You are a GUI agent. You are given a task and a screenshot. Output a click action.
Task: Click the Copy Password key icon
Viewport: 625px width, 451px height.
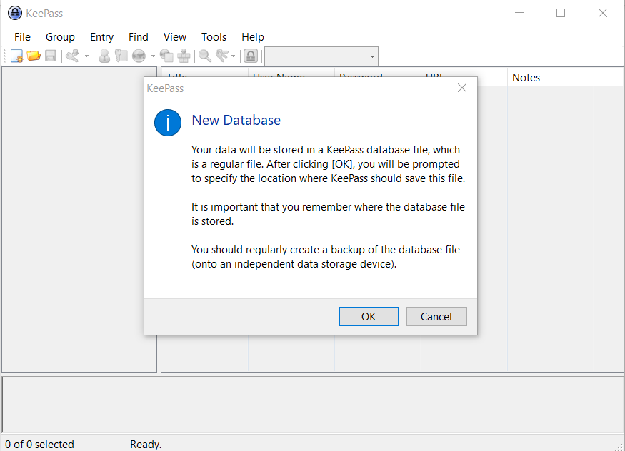point(120,56)
